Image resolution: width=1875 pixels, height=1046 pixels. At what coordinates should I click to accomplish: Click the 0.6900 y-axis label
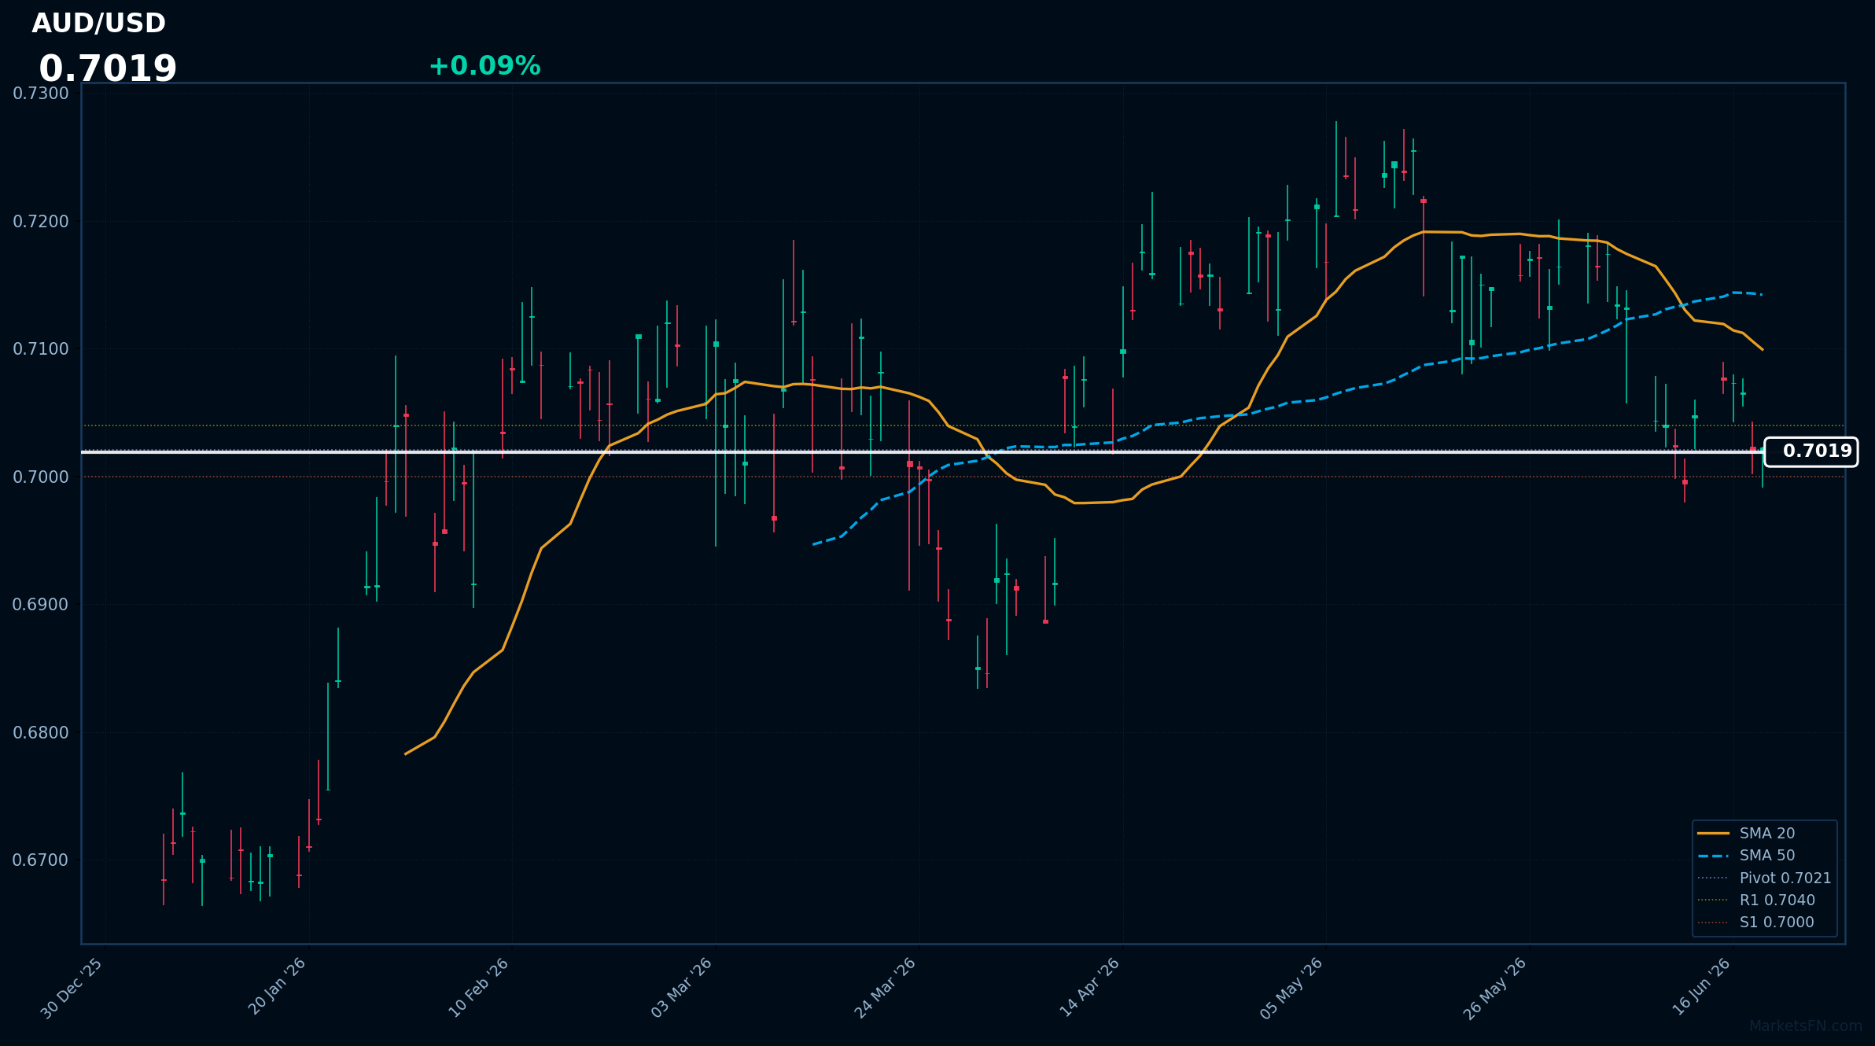click(41, 605)
